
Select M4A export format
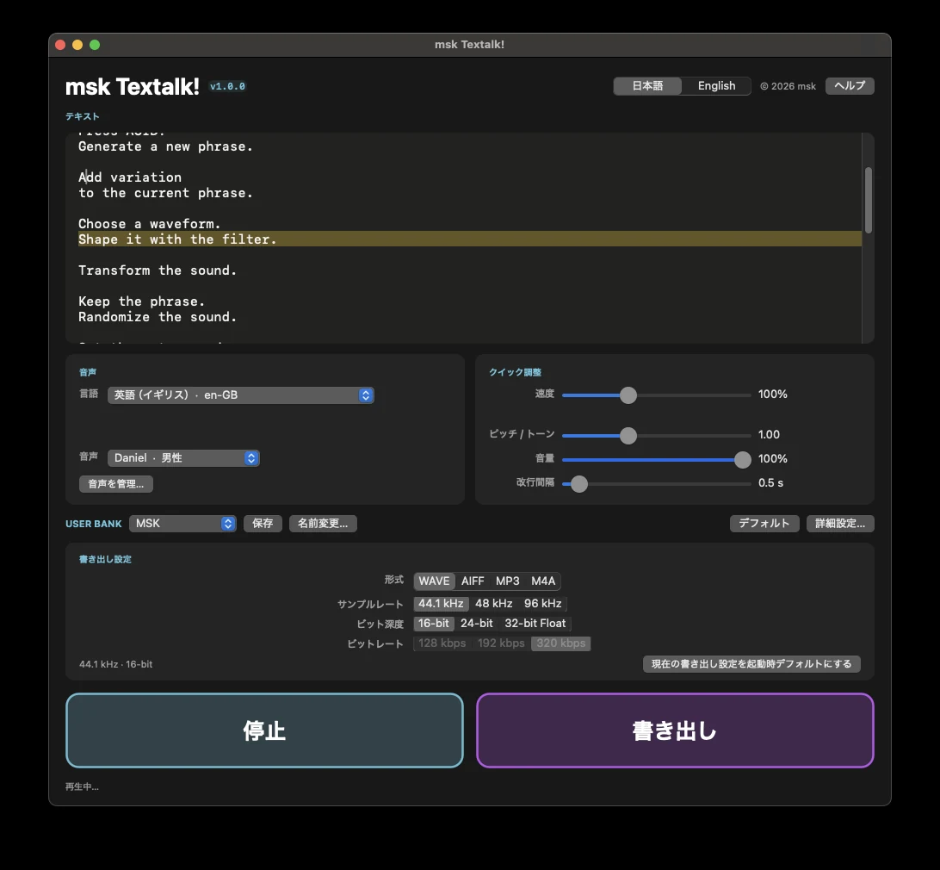point(543,581)
